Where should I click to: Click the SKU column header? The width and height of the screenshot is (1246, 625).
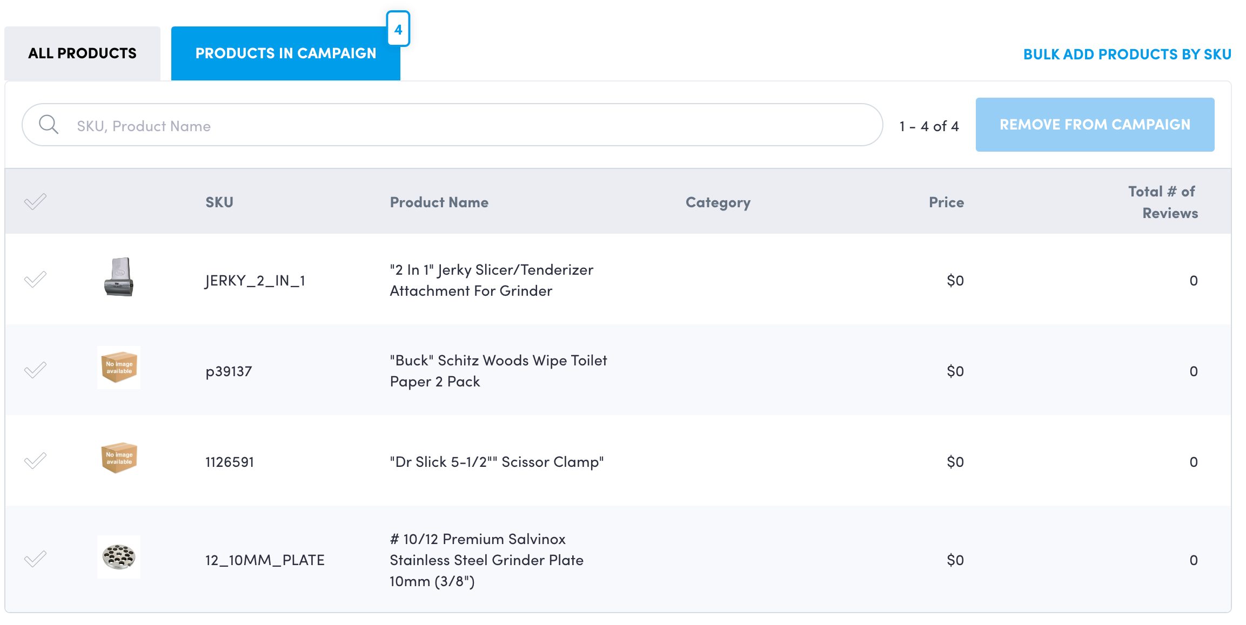tap(219, 202)
